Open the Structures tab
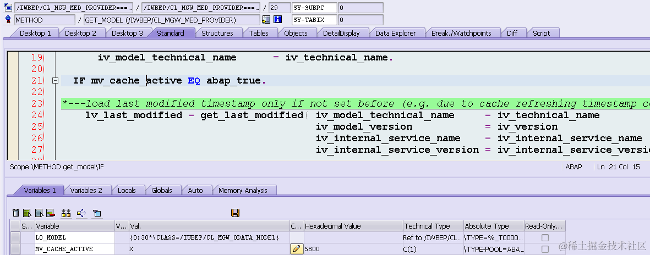The width and height of the screenshot is (650, 255). (217, 33)
